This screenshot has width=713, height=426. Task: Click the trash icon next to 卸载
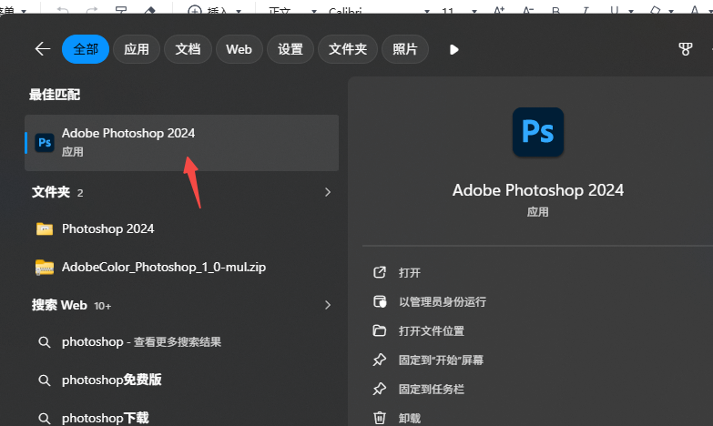[x=379, y=418]
